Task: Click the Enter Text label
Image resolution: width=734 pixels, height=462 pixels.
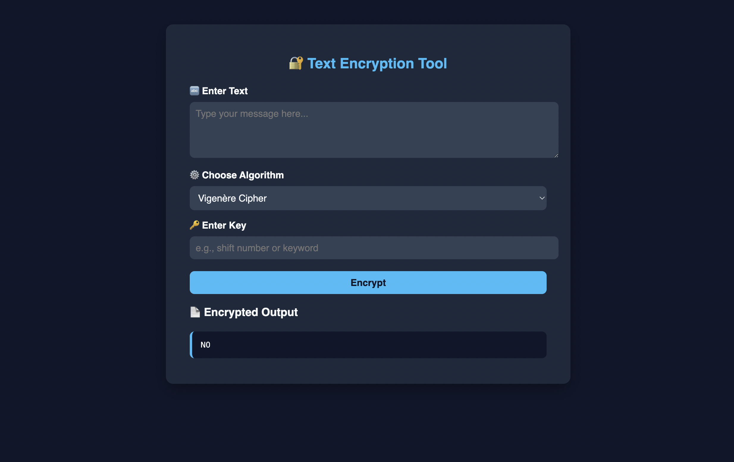Action: [225, 91]
